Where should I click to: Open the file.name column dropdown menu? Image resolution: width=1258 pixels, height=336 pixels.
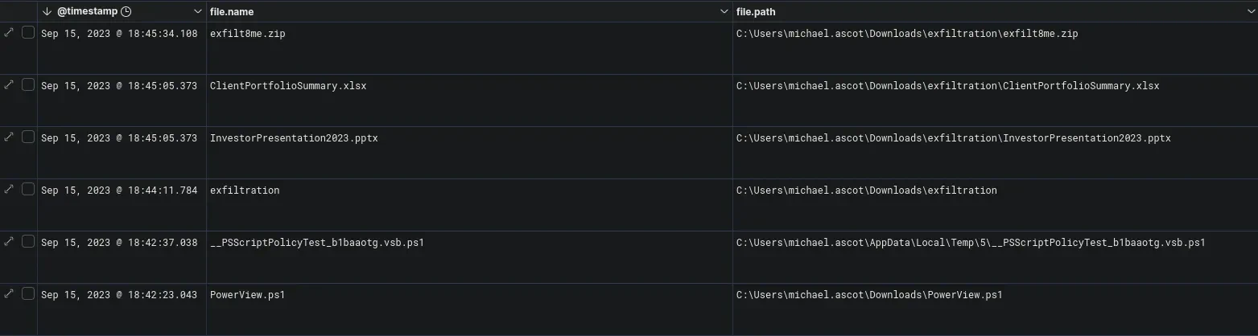click(x=724, y=12)
